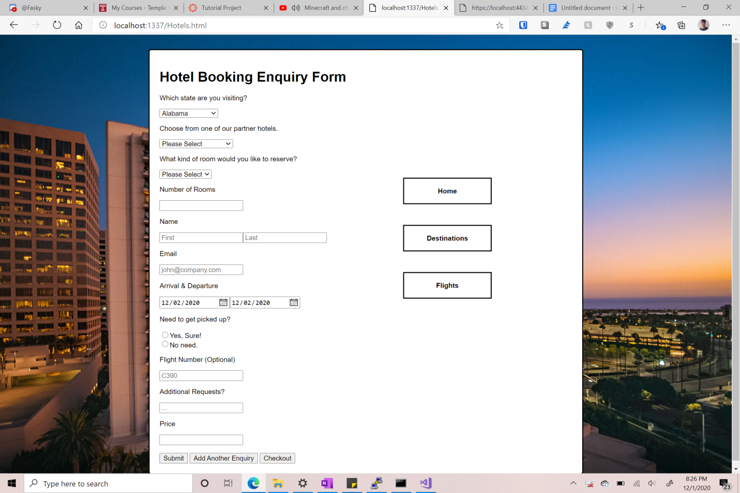
Task: Click the browser refresh icon
Action: click(x=57, y=25)
